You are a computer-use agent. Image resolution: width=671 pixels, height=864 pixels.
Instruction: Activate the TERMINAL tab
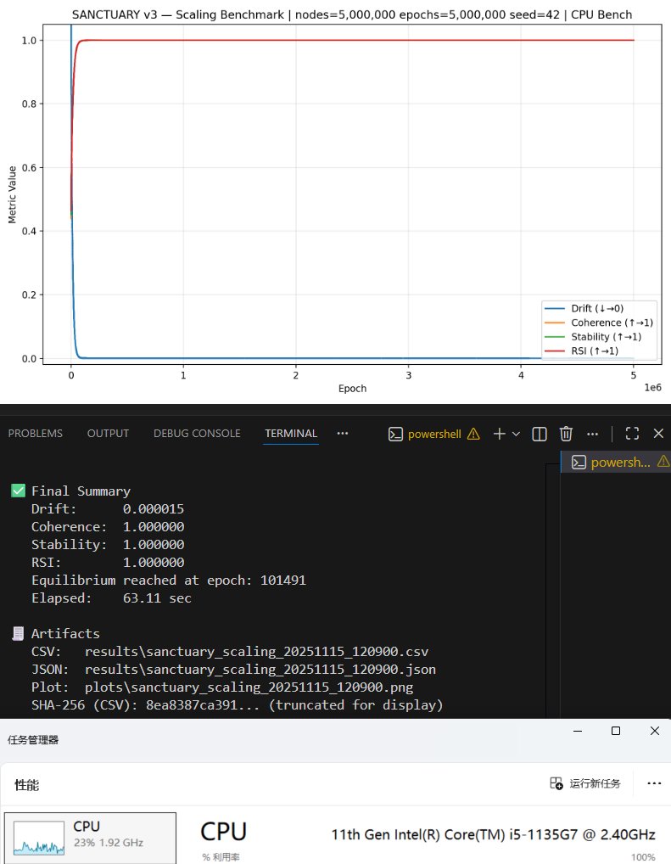tap(291, 434)
